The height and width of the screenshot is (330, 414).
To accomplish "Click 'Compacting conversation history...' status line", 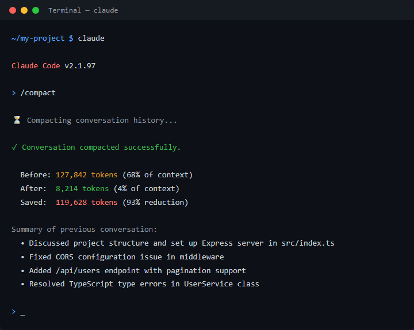I will (102, 120).
